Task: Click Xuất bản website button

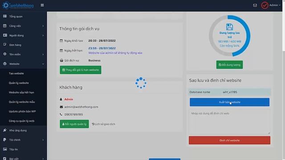Action: point(230,102)
